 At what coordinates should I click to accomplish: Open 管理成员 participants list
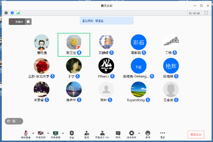[x=102, y=134]
